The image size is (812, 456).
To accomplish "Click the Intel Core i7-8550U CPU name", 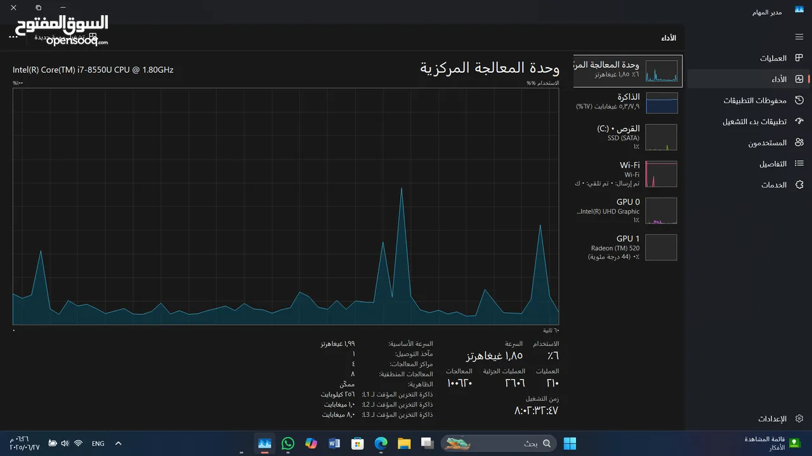I will pyautogui.click(x=93, y=70).
